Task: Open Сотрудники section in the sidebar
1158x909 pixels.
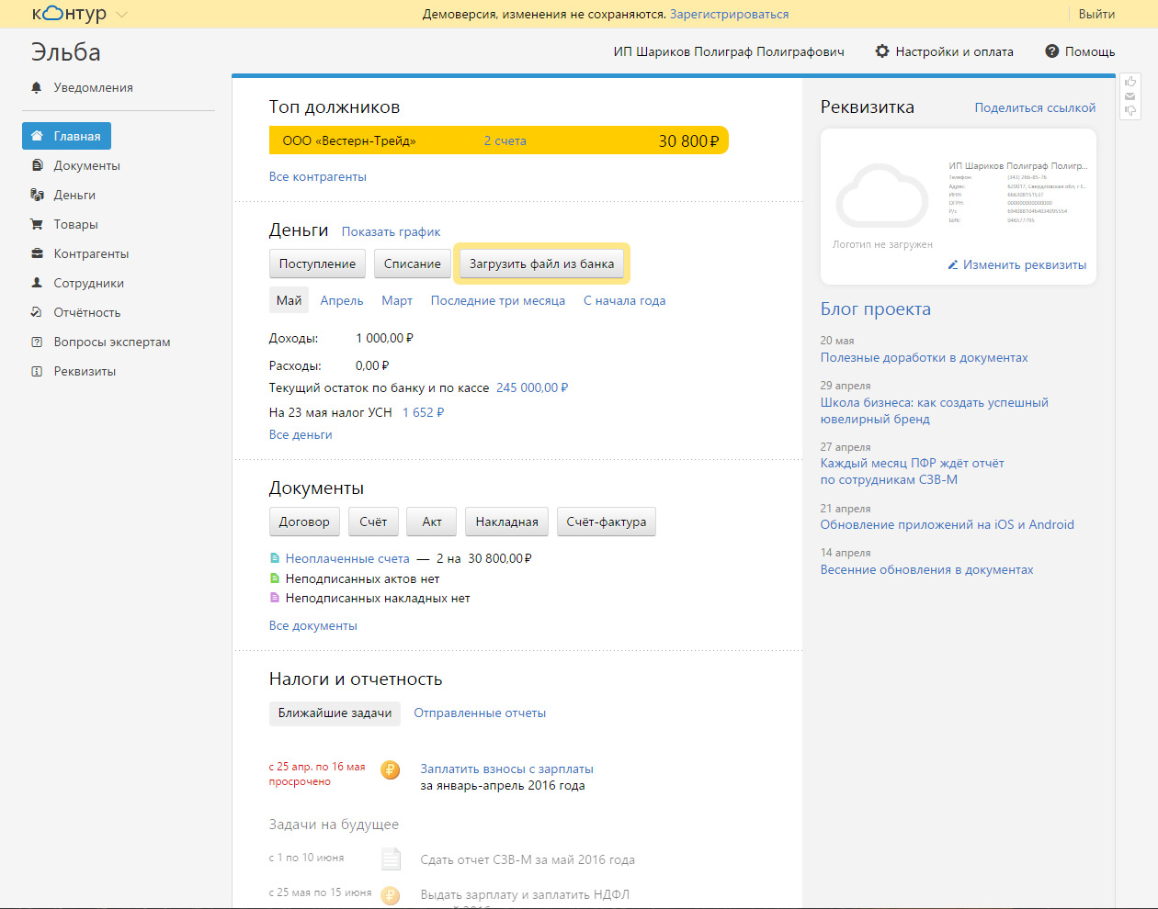Action: click(x=88, y=283)
